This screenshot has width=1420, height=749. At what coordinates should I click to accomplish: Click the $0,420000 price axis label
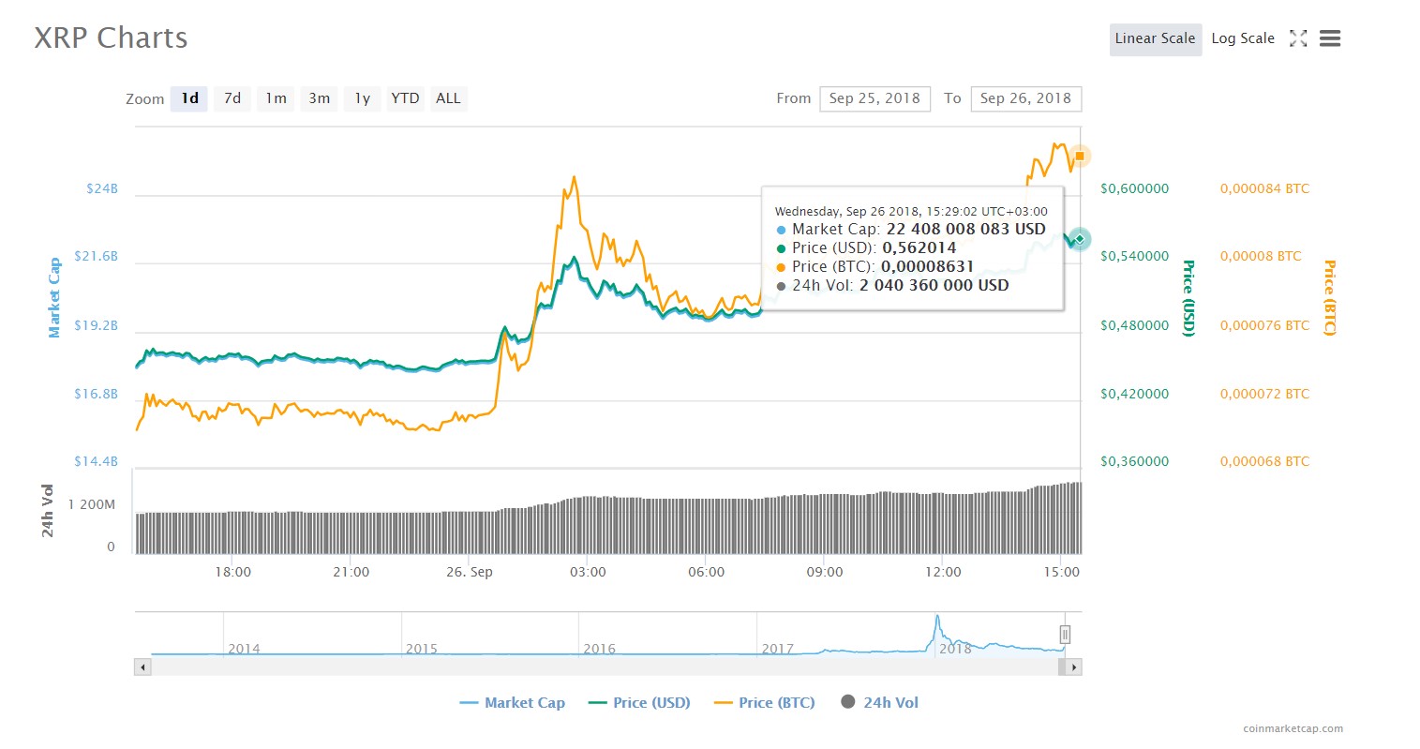pos(1134,394)
